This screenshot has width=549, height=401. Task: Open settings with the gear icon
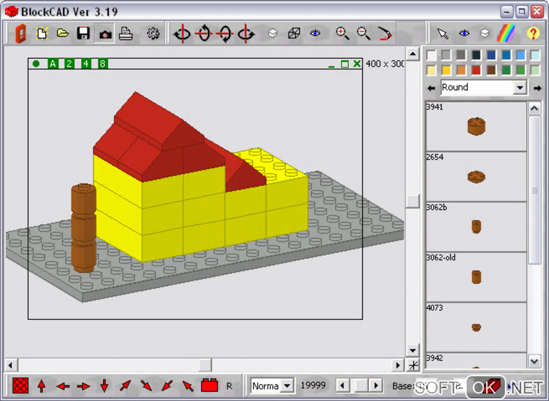tap(153, 33)
